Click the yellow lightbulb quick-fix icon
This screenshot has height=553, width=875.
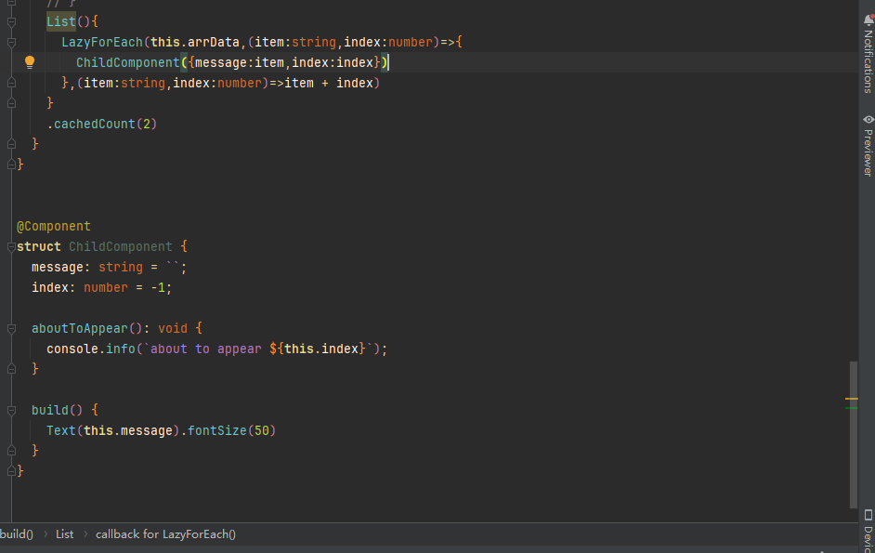[29, 62]
